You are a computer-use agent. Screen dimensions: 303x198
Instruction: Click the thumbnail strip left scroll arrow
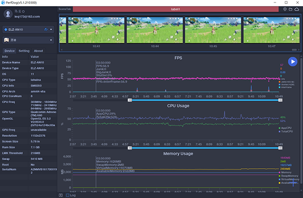[62, 49]
